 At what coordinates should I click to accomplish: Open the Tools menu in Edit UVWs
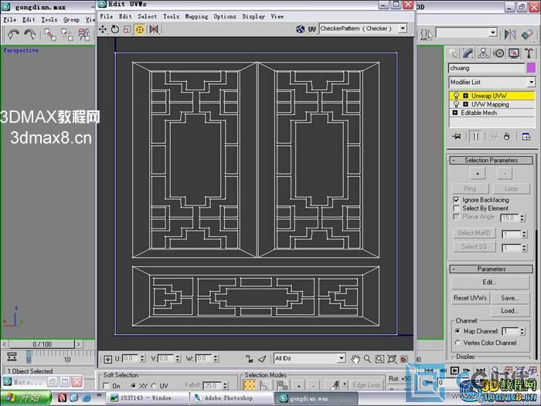(171, 16)
